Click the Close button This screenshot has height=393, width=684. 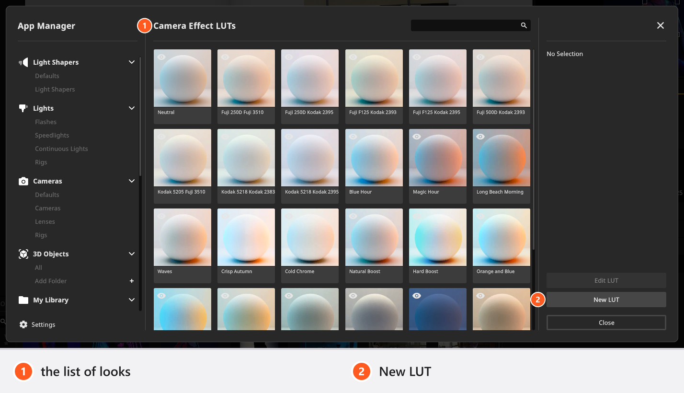606,323
